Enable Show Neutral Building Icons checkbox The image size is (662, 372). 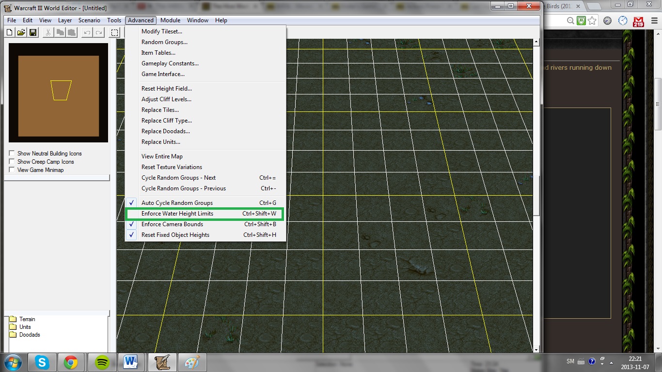click(x=12, y=154)
